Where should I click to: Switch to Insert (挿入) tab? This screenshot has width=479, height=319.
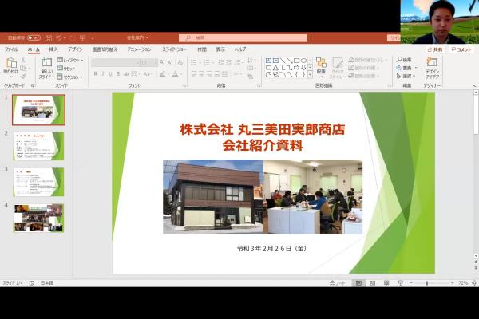pyautogui.click(x=53, y=49)
